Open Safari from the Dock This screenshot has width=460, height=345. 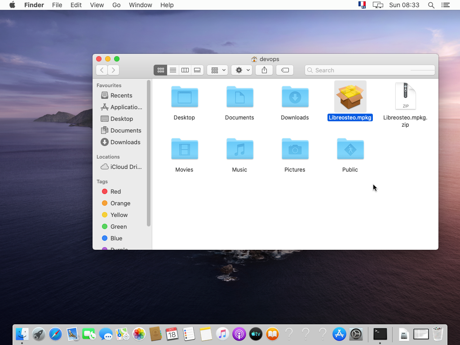tap(55, 334)
